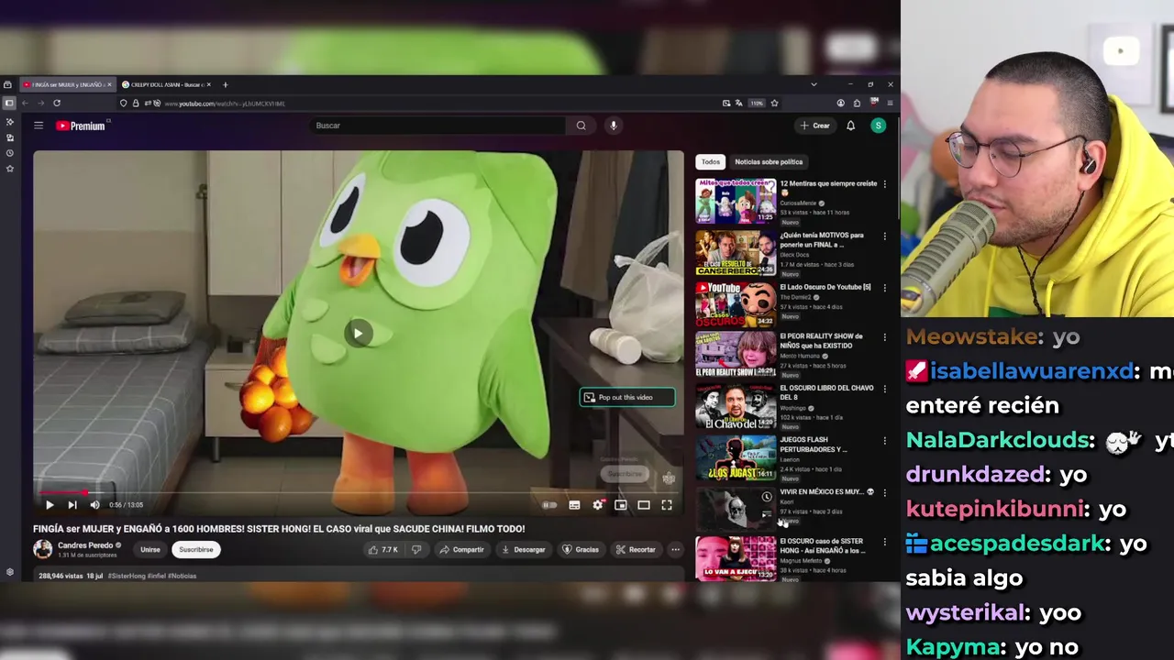Click the large center play overlay button
The height and width of the screenshot is (660, 1174).
(359, 334)
